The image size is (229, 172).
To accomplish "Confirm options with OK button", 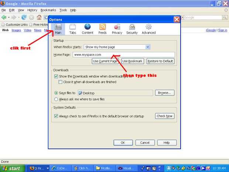I will 123,143.
